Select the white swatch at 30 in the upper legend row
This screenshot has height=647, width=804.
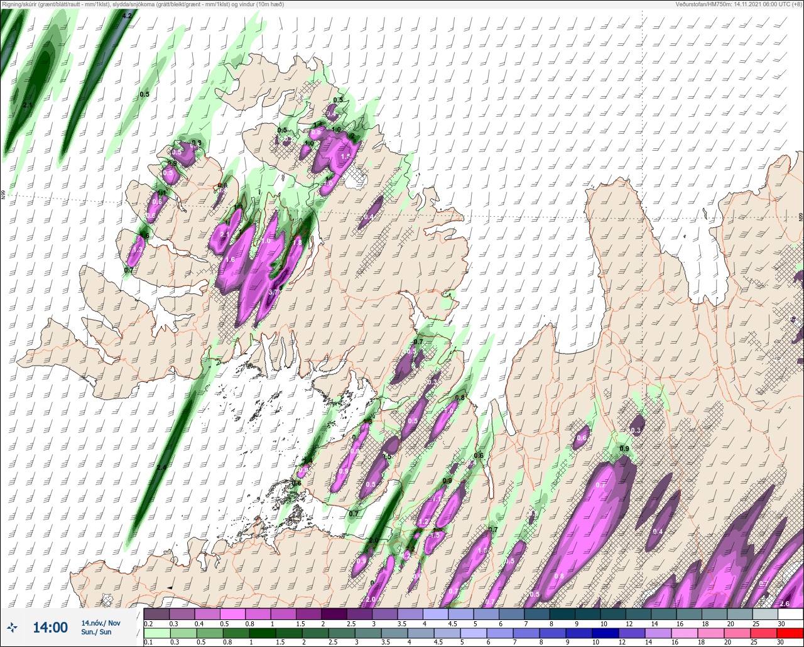click(790, 614)
